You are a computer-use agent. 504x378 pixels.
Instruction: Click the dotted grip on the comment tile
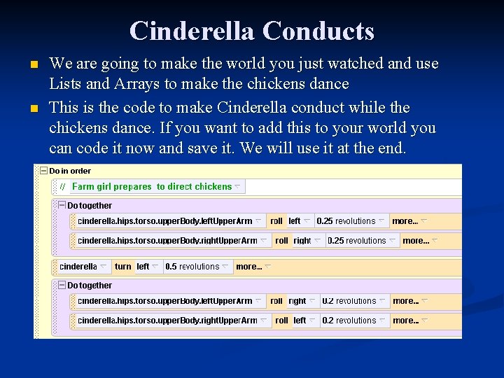pyautogui.click(x=55, y=187)
